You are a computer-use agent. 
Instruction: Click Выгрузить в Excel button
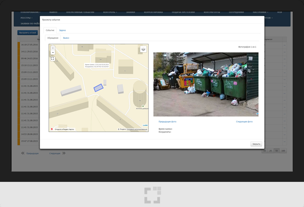click(27, 33)
